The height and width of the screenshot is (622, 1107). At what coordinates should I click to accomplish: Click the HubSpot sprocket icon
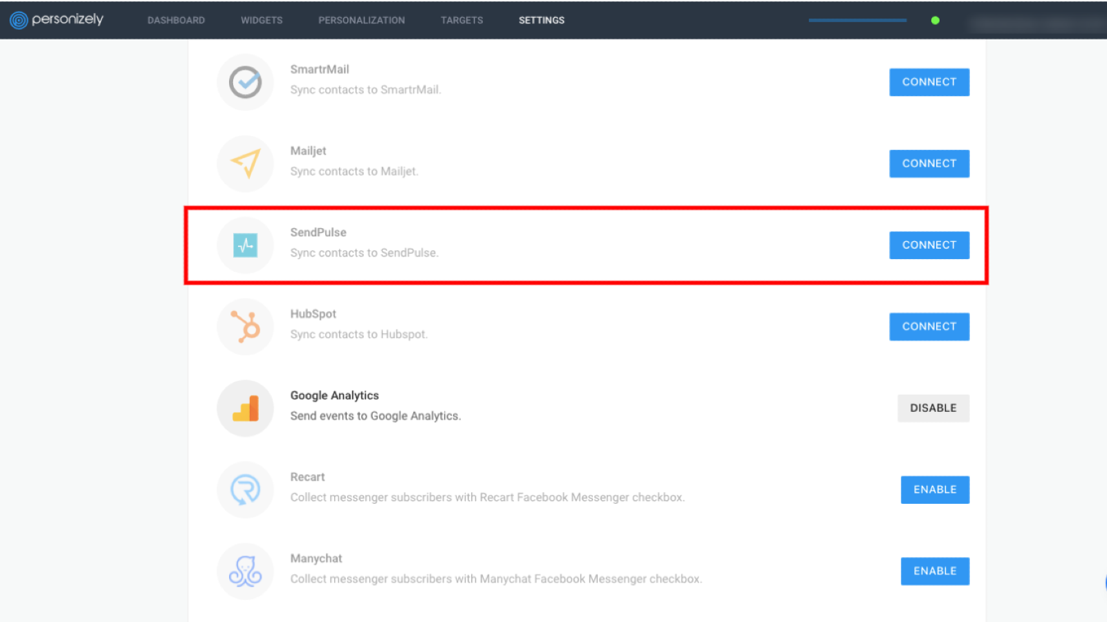(245, 327)
